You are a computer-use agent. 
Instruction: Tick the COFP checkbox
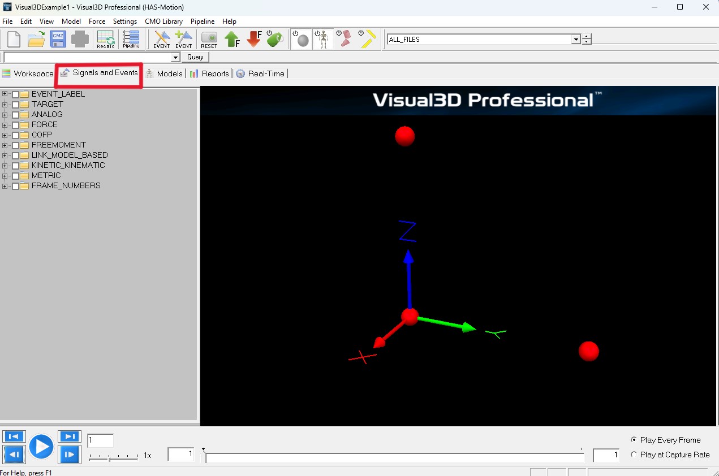pyautogui.click(x=16, y=135)
